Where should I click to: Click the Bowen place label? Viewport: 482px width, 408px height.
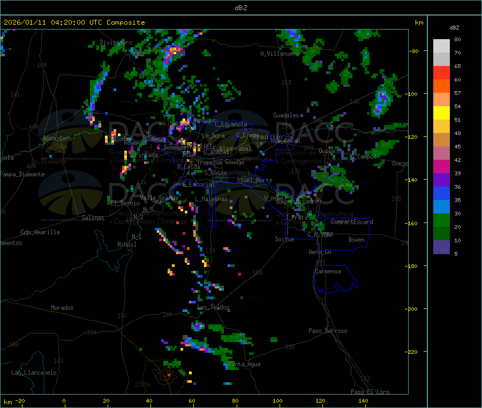click(x=356, y=240)
